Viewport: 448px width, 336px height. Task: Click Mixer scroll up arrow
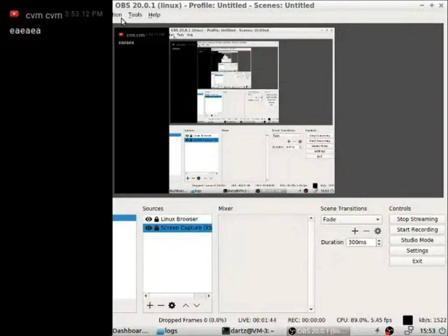[x=311, y=218]
